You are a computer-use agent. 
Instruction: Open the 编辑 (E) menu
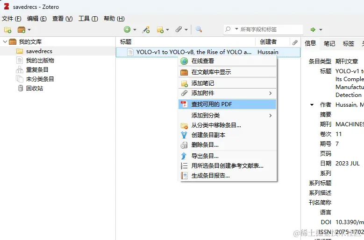(36, 19)
